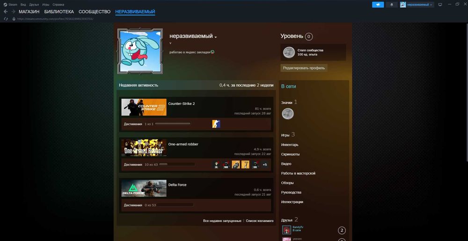Click the first One-armed robber achievement icon
Image resolution: width=468 pixels, height=241 pixels.
[216, 165]
